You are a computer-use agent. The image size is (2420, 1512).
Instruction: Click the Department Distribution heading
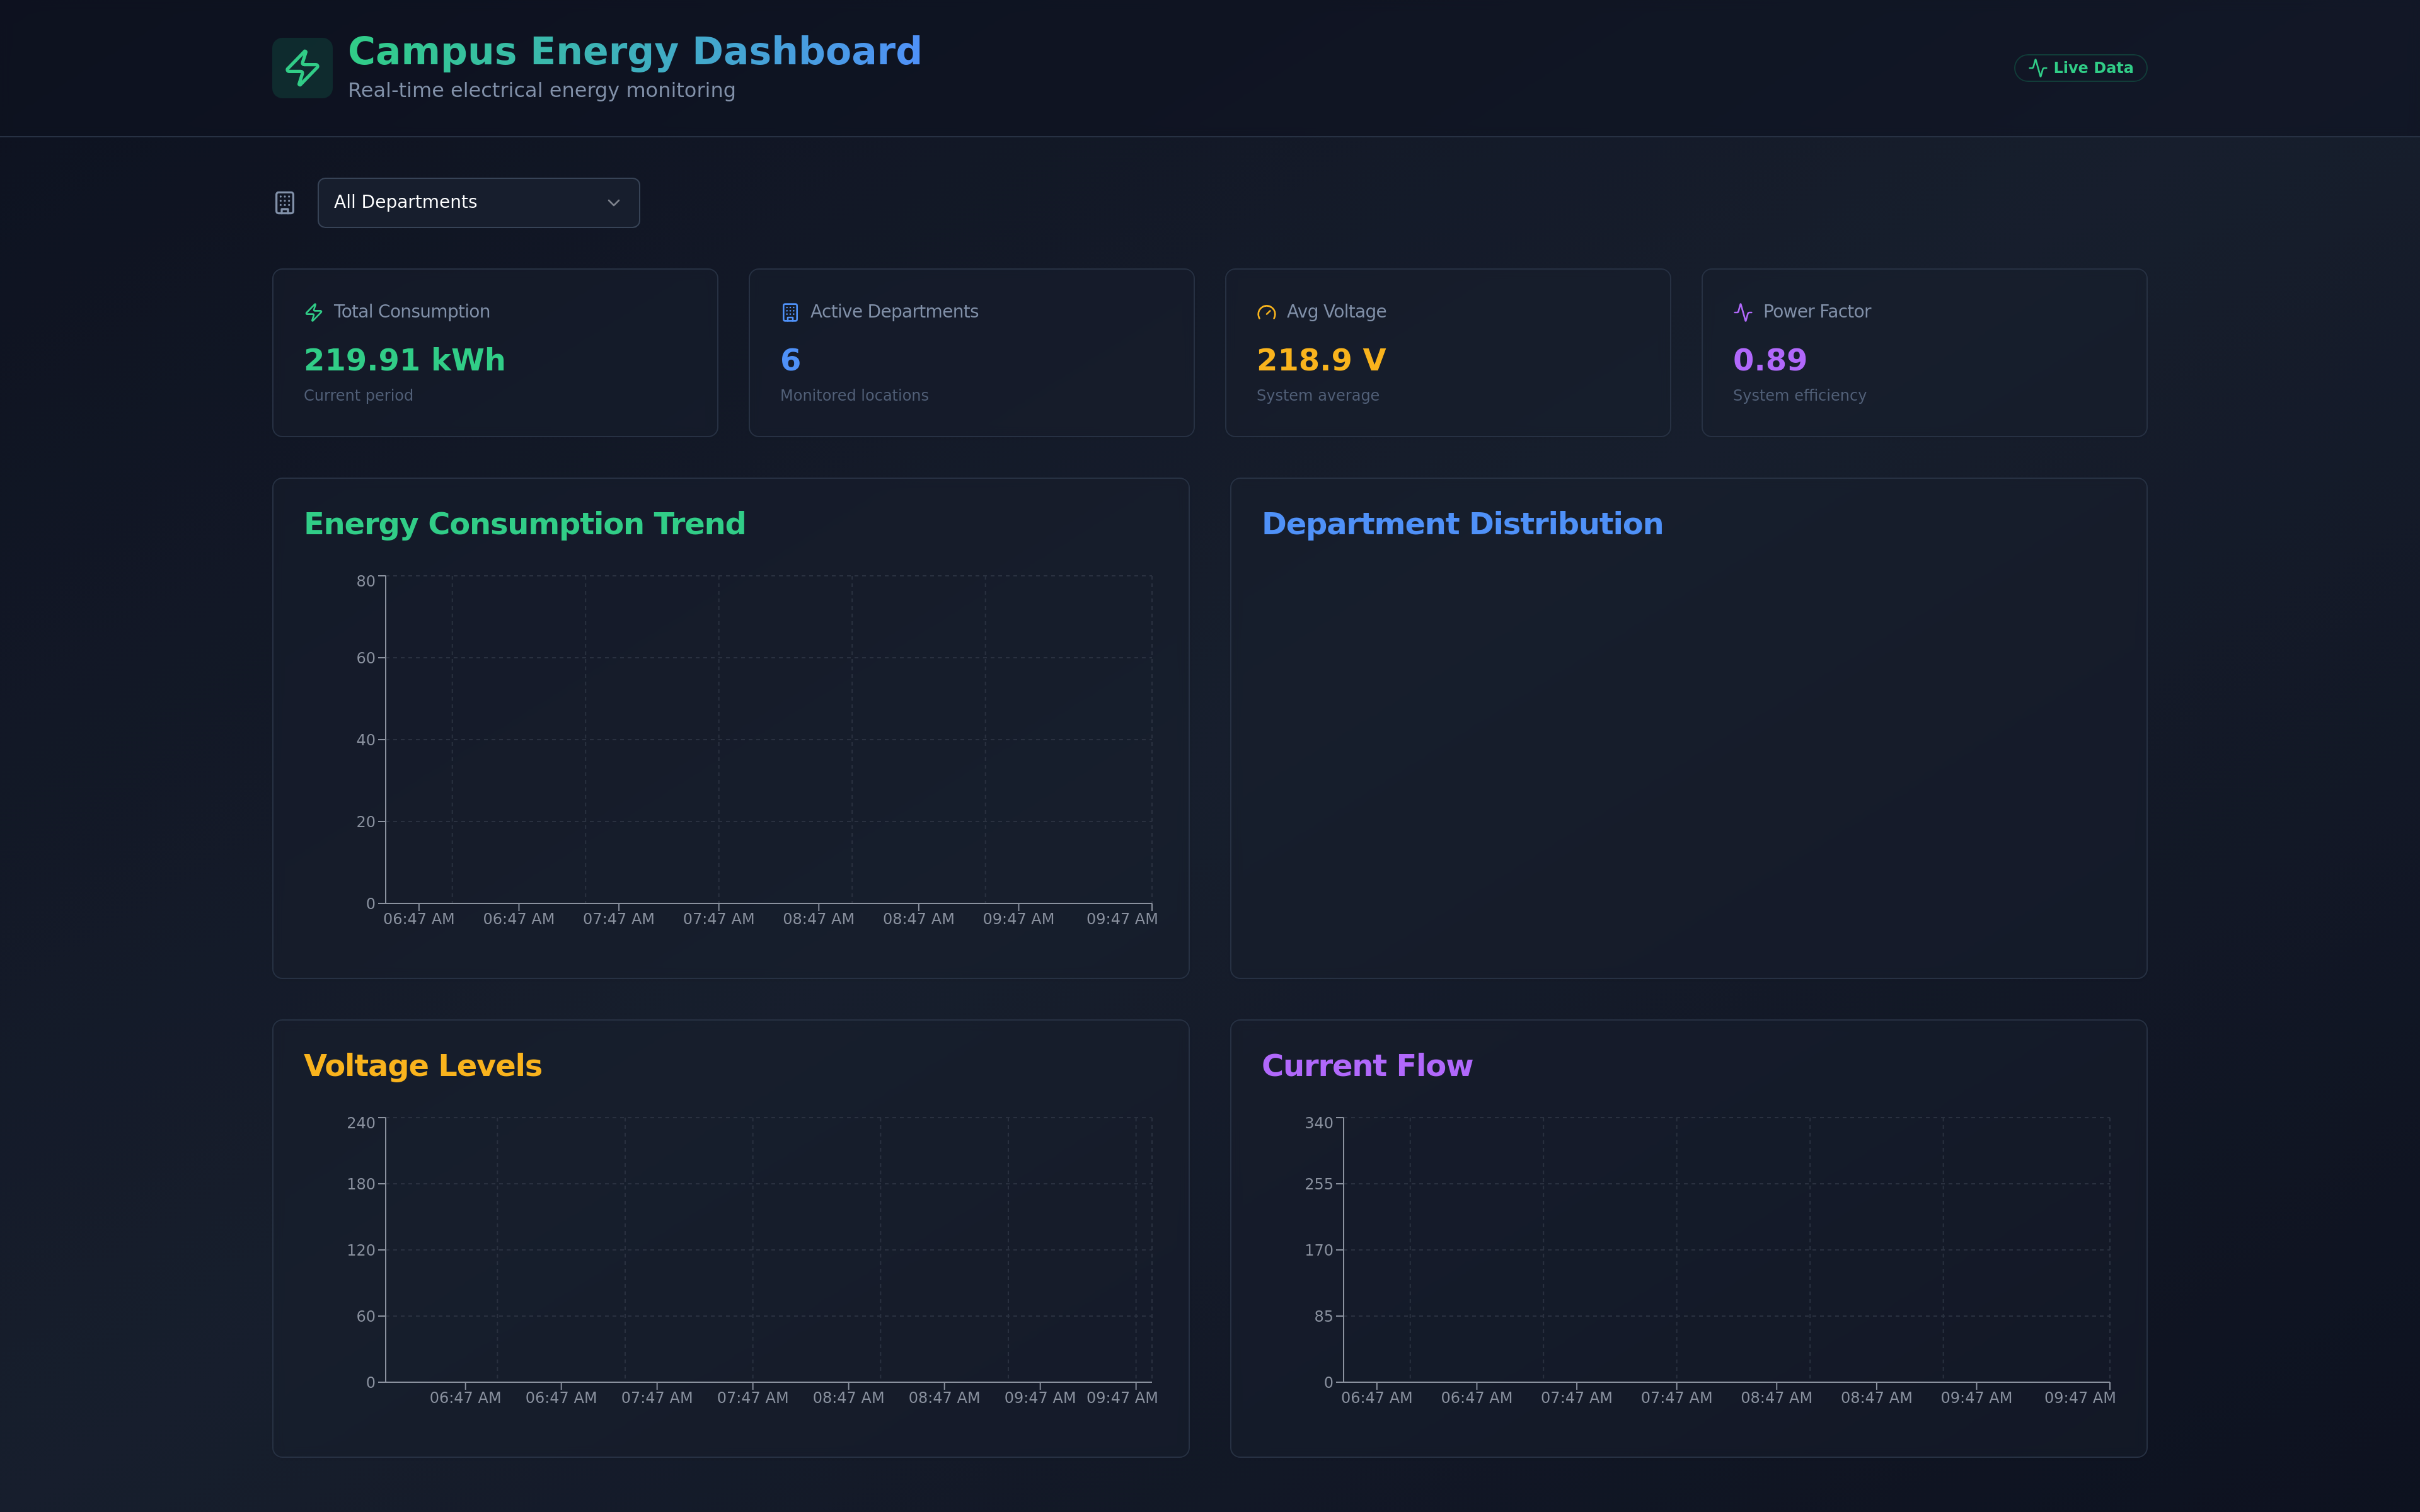[x=1462, y=524]
